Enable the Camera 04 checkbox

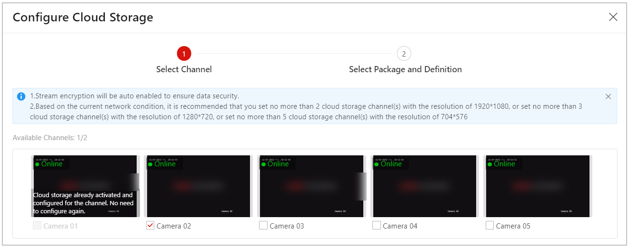(x=377, y=226)
